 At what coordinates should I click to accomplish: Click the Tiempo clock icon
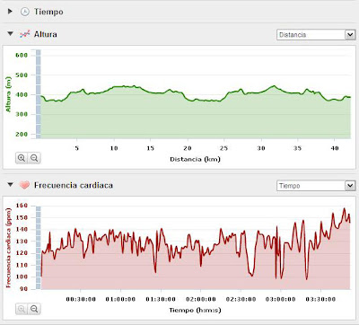(25, 12)
